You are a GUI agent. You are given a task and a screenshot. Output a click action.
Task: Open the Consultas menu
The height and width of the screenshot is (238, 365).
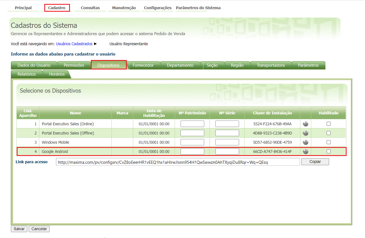90,8
